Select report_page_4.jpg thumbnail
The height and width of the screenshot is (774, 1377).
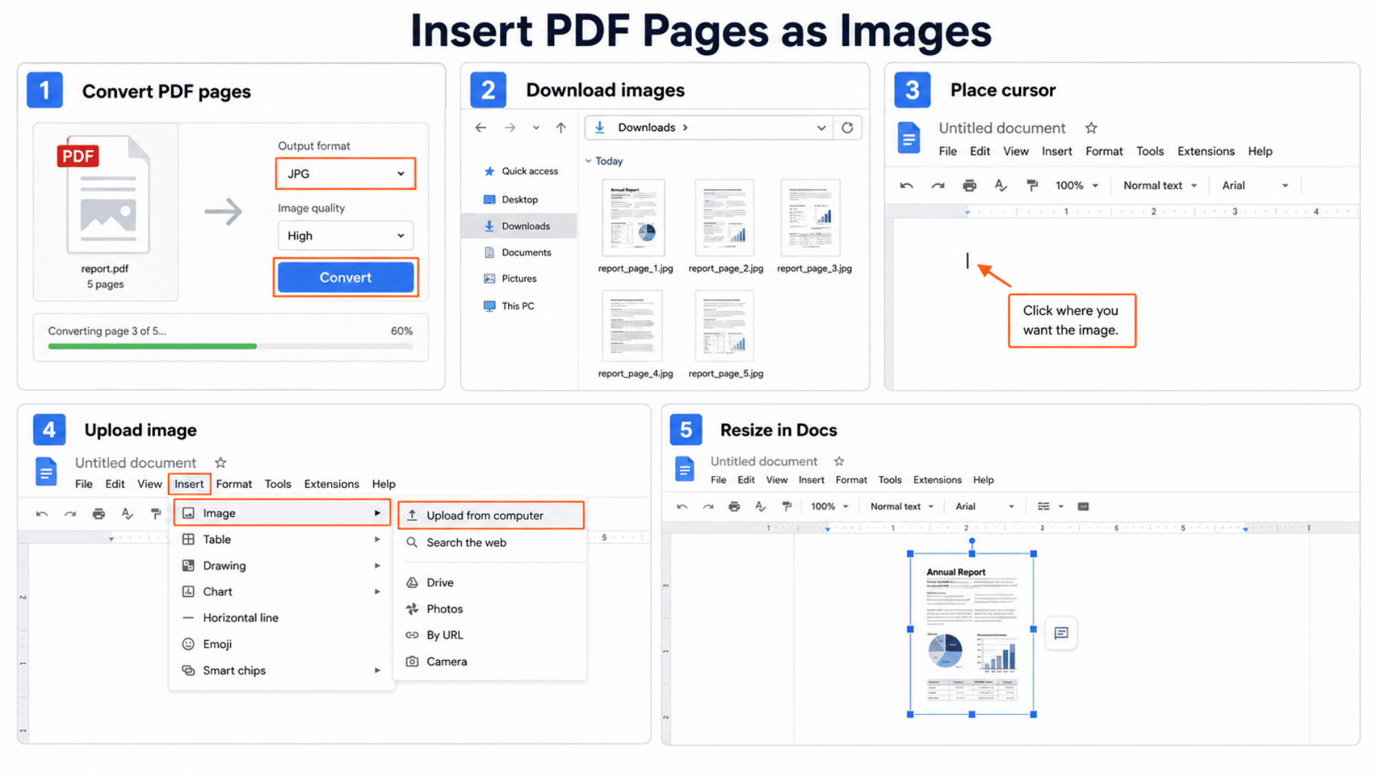click(632, 325)
